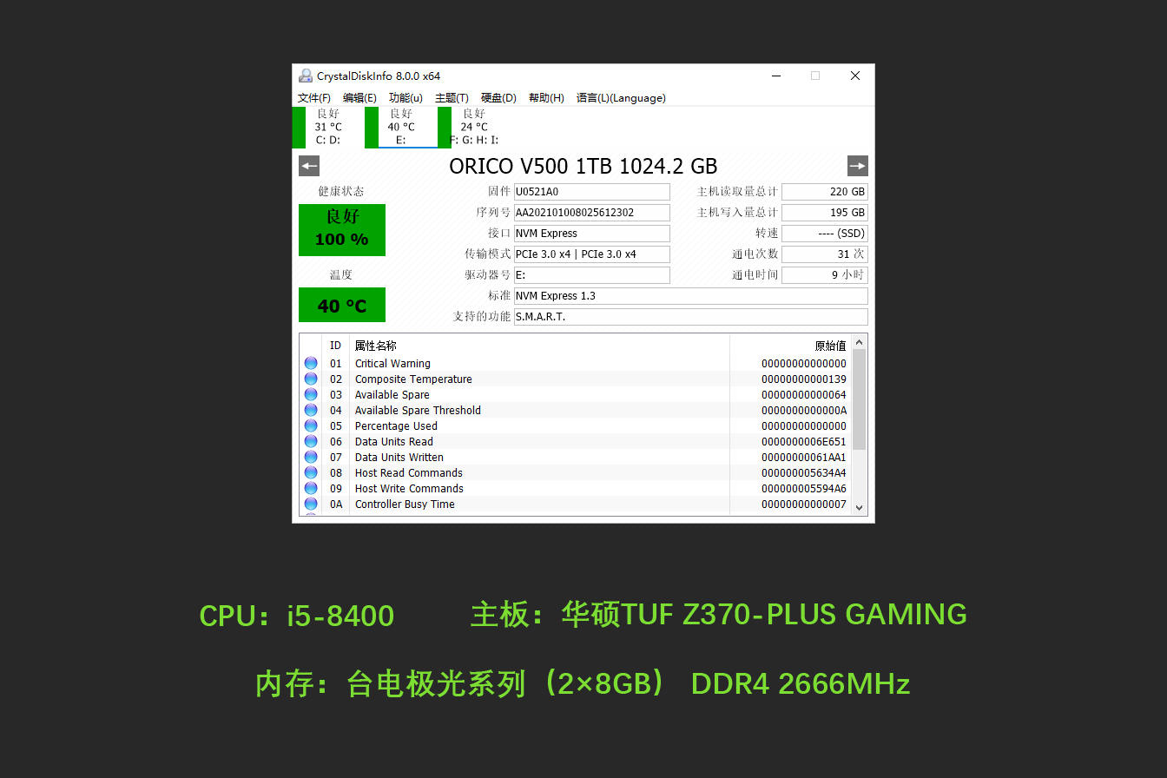Image resolution: width=1167 pixels, height=778 pixels.
Task: Select the Data Units Written attribute text
Action: click(399, 458)
